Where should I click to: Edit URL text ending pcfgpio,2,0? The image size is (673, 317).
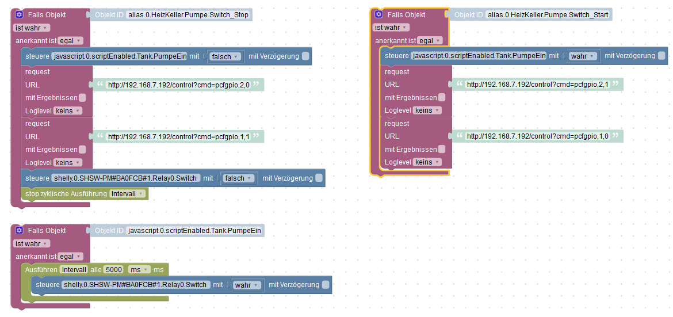(178, 85)
